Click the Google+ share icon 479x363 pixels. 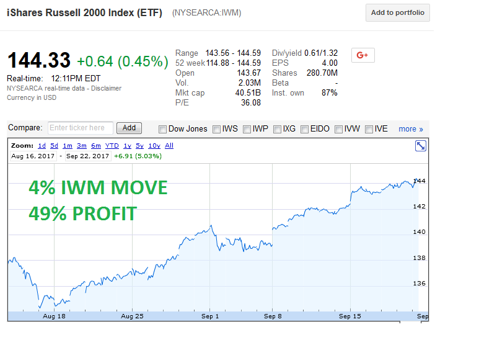click(363, 55)
